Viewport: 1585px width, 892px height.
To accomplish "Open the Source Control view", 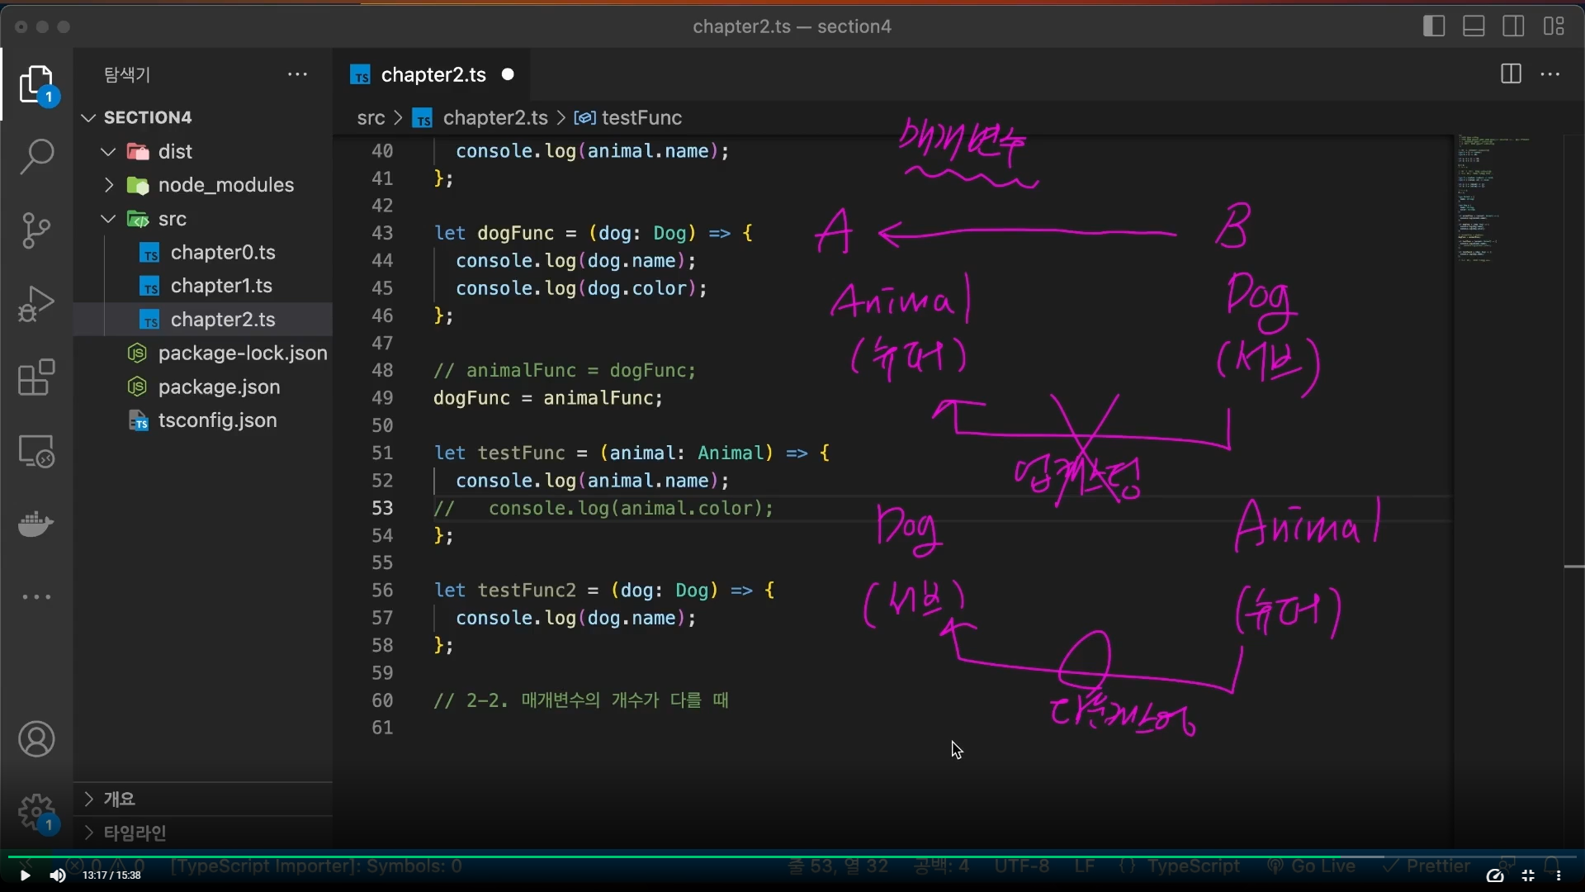I will click(x=36, y=230).
